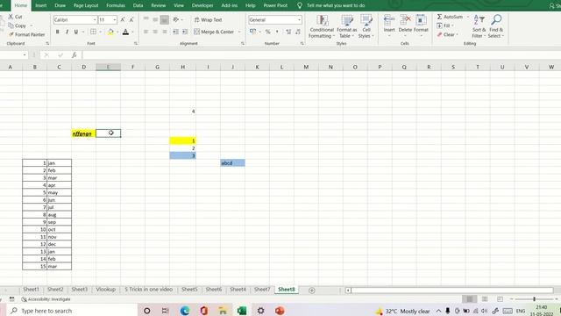Open Cell Styles gallery
Viewport: 561px width, 316px height.
click(x=366, y=26)
